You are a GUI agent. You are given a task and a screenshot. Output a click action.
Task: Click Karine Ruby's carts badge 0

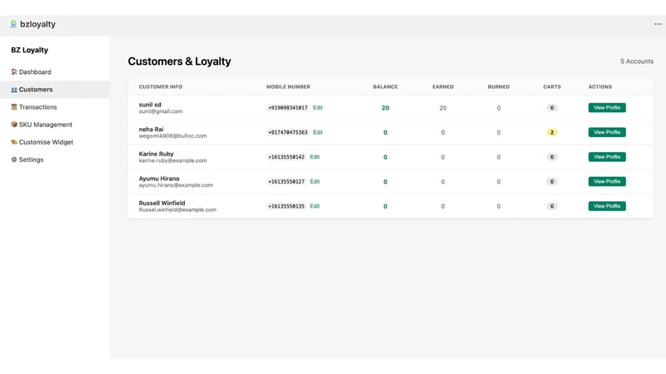[x=552, y=157]
